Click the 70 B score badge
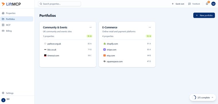The image size is (218, 104). [x=89, y=36]
